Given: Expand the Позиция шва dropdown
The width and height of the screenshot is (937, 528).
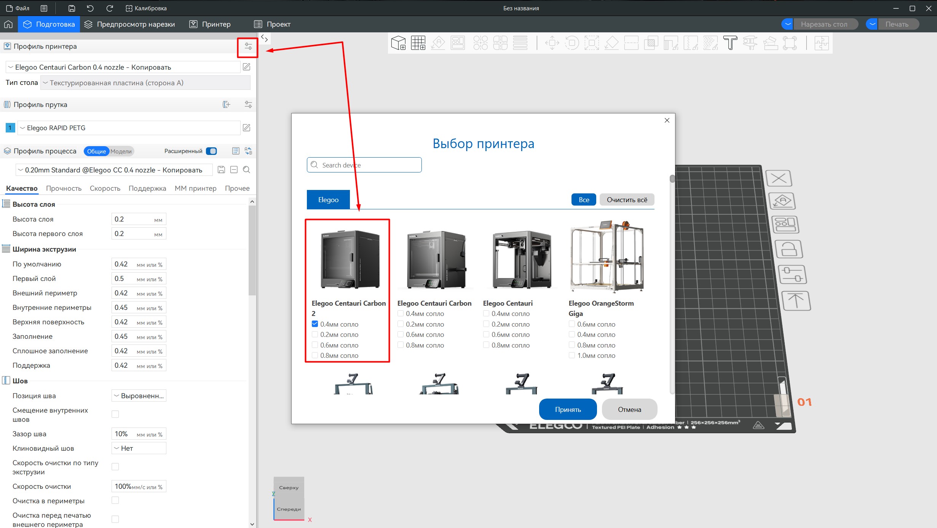Looking at the screenshot, I should point(139,396).
